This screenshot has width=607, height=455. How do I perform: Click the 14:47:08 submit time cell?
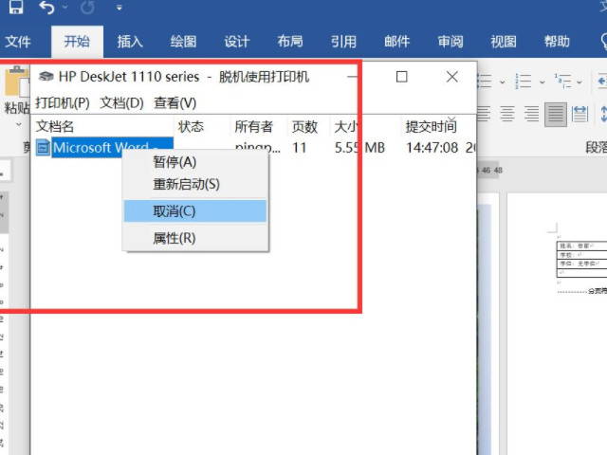(x=432, y=148)
